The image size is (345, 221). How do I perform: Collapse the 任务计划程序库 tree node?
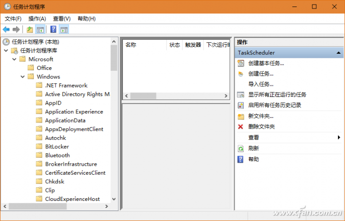tap(6, 51)
